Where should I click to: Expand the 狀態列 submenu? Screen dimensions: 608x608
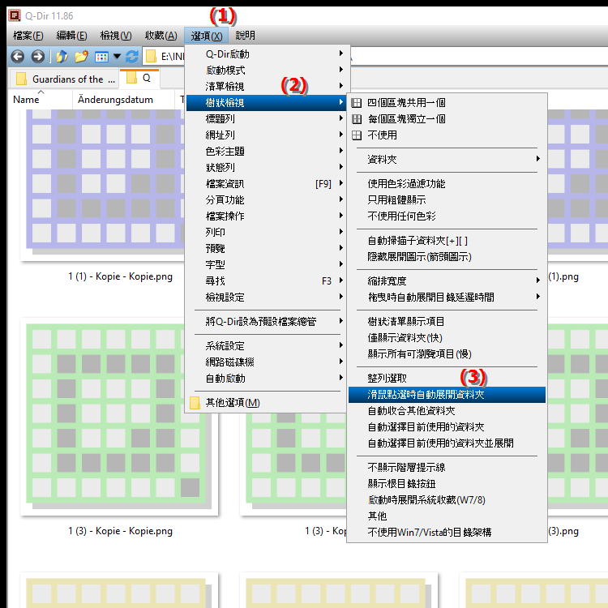click(x=268, y=168)
